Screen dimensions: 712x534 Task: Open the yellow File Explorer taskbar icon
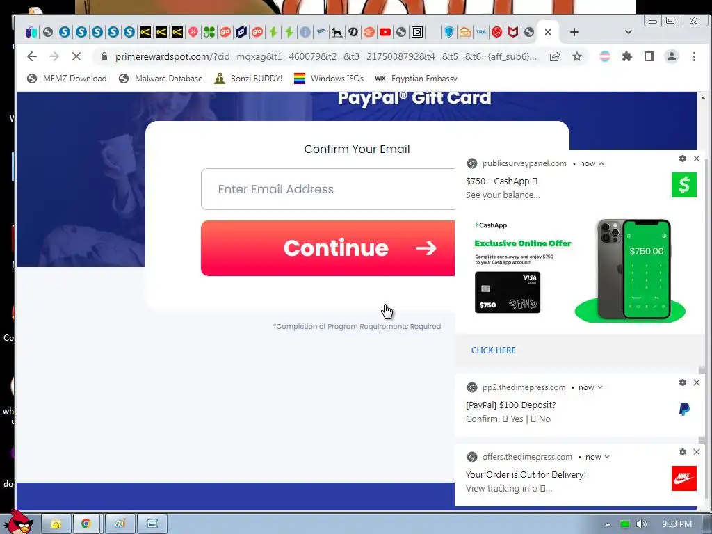(x=56, y=524)
